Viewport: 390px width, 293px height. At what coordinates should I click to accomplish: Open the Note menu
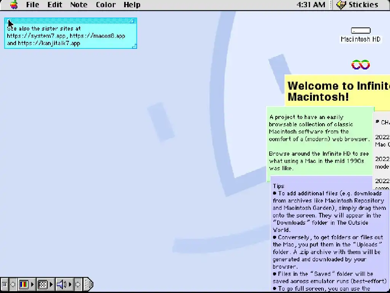tap(79, 5)
